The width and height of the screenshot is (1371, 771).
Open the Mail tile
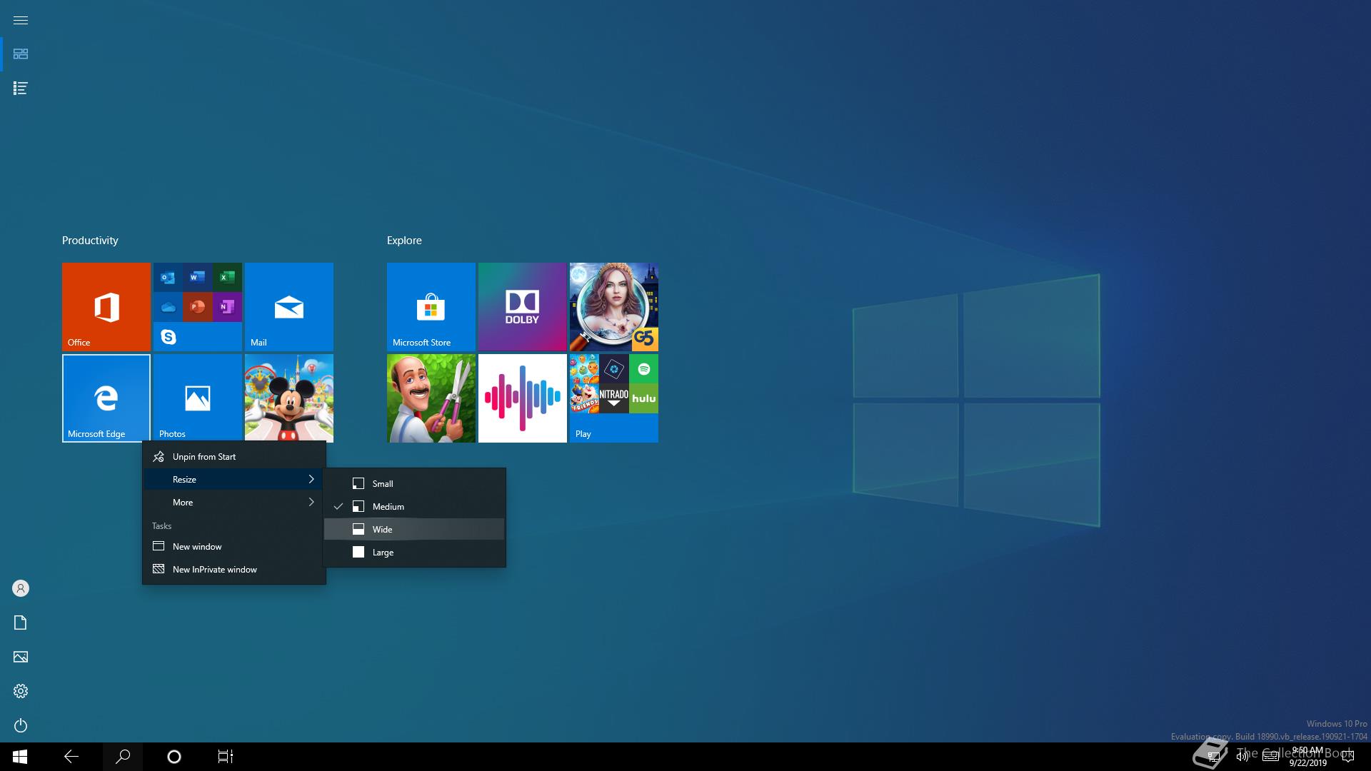[x=289, y=307]
